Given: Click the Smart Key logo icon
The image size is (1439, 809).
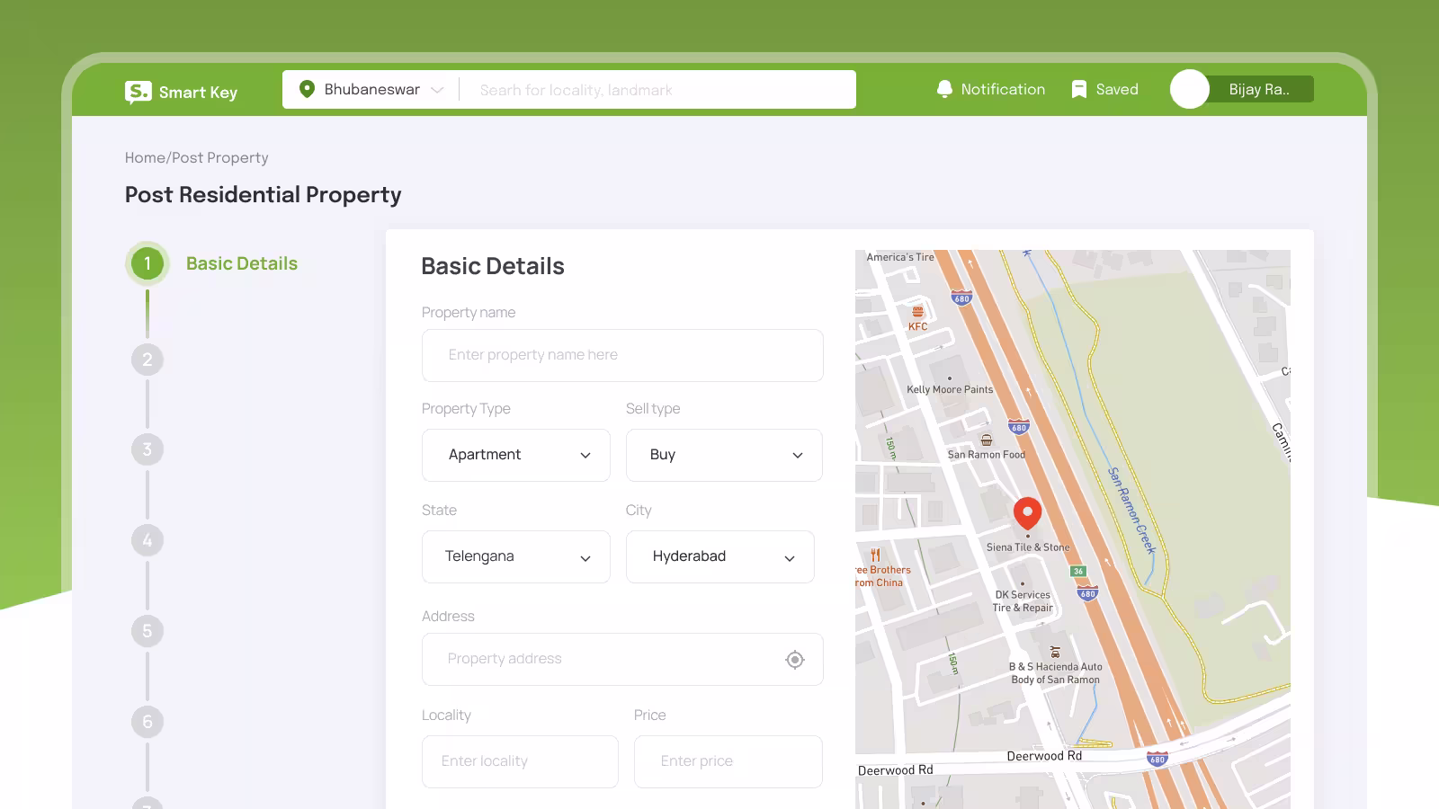Looking at the screenshot, I should click(x=139, y=92).
